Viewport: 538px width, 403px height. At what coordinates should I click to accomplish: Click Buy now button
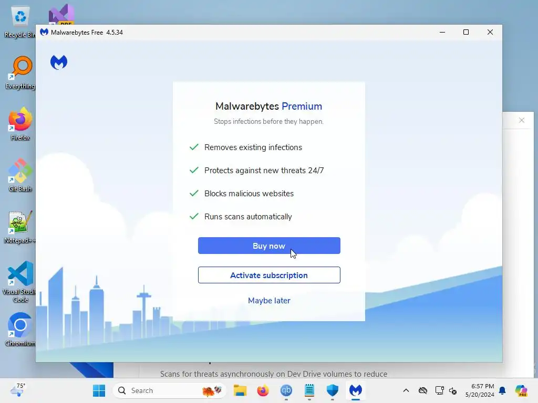(269, 246)
